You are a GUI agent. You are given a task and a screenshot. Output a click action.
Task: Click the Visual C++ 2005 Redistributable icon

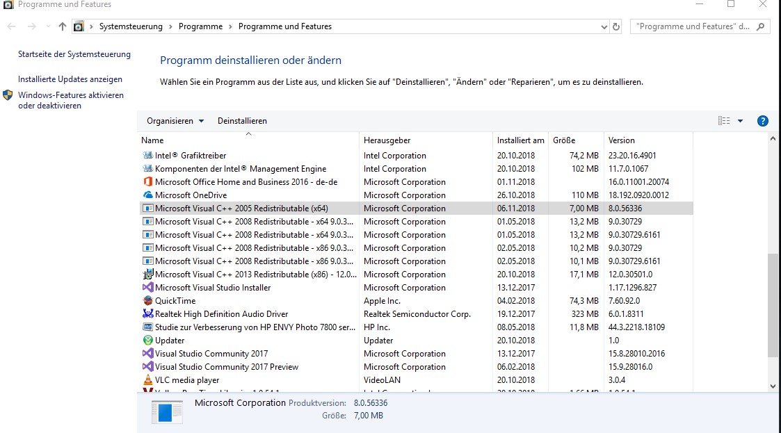pos(147,208)
